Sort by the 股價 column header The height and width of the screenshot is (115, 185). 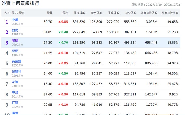pyautogui.click(x=49, y=13)
